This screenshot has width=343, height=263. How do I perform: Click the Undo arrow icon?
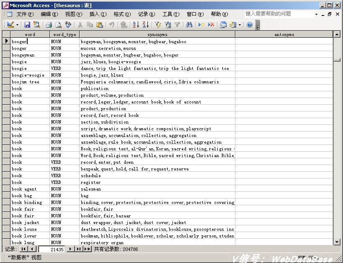[111, 25]
